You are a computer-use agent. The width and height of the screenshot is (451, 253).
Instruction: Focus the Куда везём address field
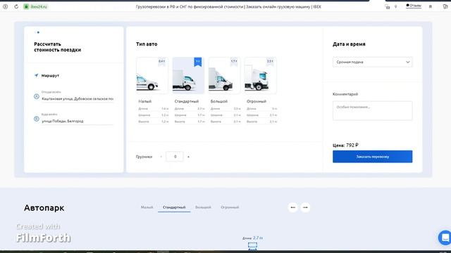pos(78,121)
